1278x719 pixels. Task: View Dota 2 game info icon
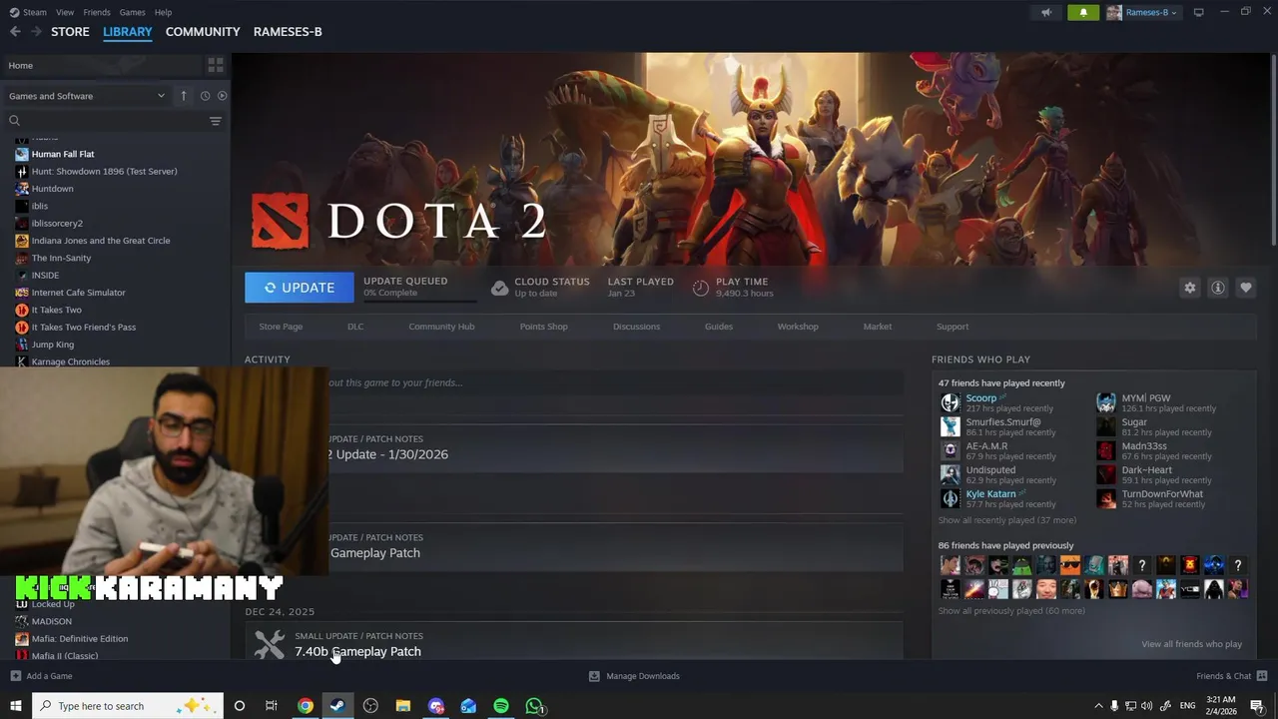click(1217, 288)
